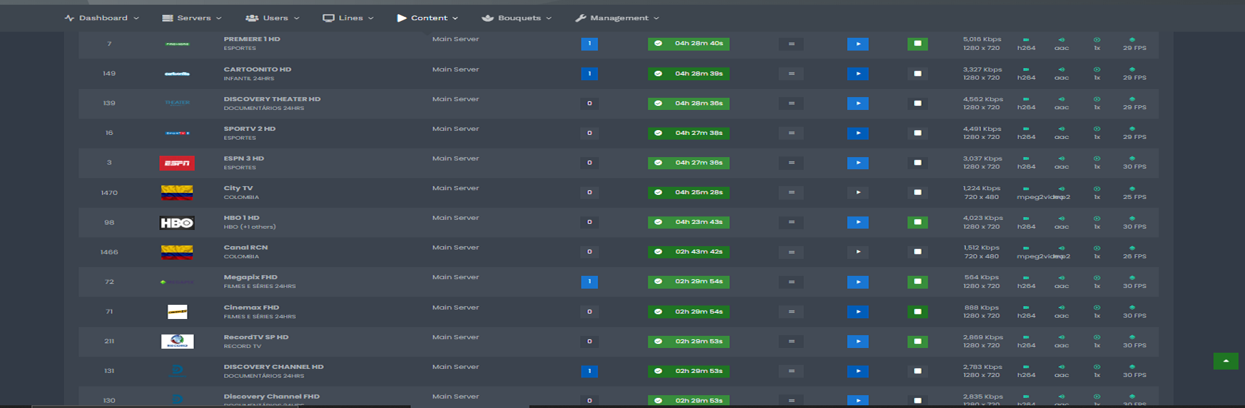Open the Servers menu
1245x408 pixels.
point(192,18)
